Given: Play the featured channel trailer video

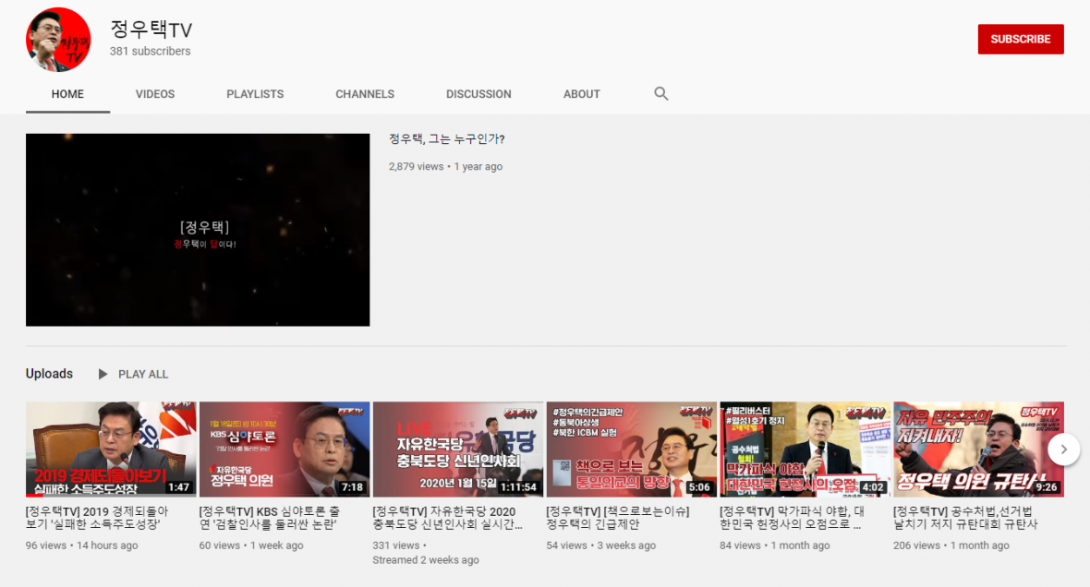Looking at the screenshot, I should pos(198,230).
